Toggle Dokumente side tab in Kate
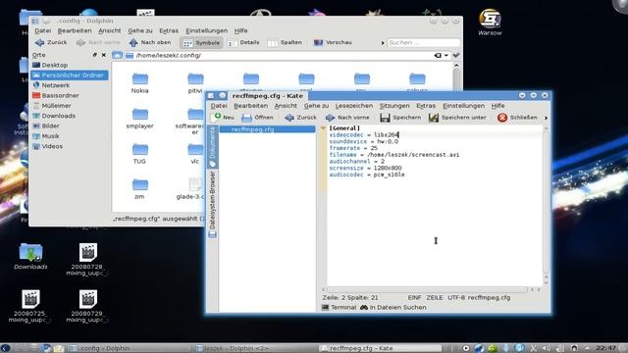This screenshot has height=353, width=628. (212, 147)
